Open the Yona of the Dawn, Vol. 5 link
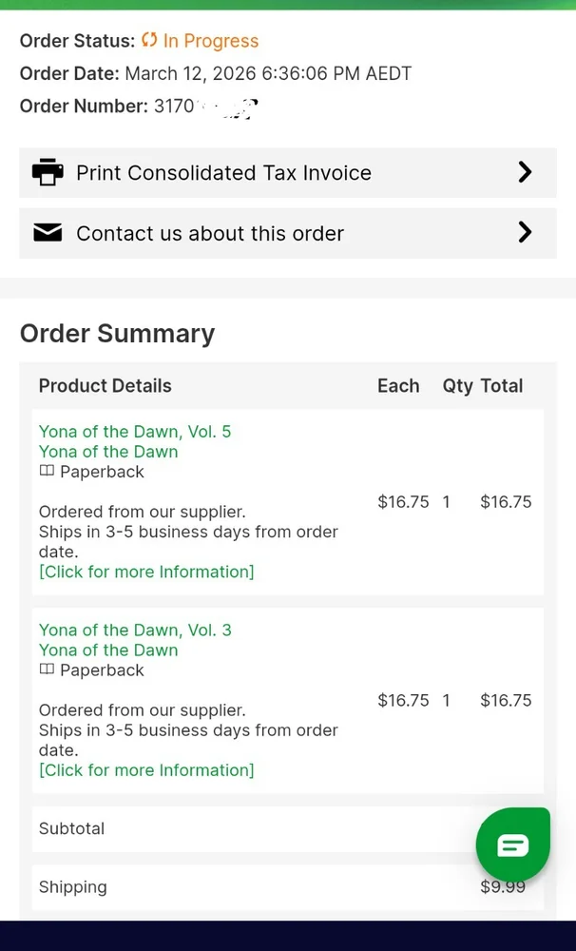The height and width of the screenshot is (951, 576). coord(135,432)
